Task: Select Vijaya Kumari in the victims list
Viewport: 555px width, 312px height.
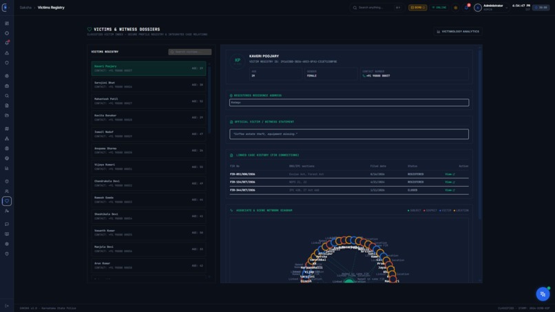Action: [149, 167]
